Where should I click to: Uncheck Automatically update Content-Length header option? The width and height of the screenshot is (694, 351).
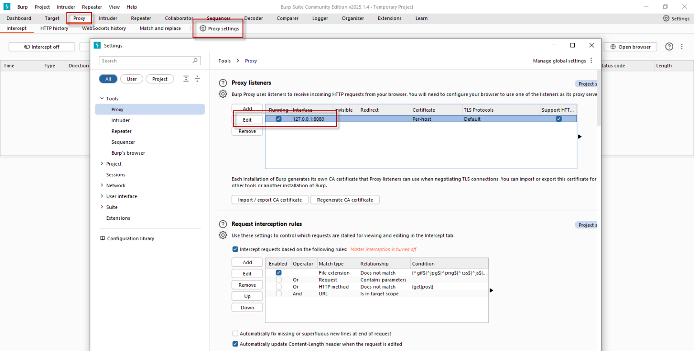pyautogui.click(x=235, y=344)
